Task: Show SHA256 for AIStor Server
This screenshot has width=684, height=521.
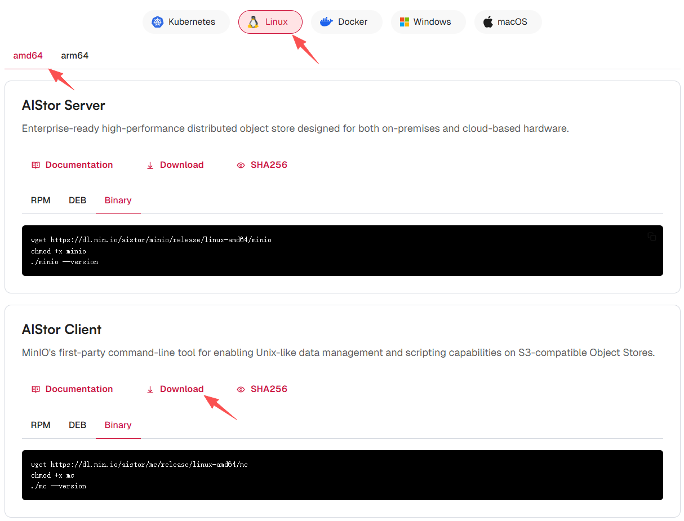Action: pyautogui.click(x=263, y=165)
